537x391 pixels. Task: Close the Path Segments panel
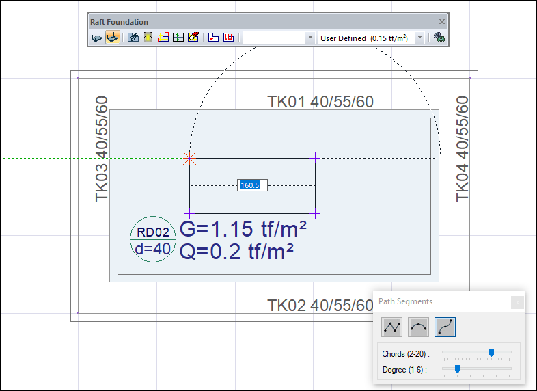point(517,302)
